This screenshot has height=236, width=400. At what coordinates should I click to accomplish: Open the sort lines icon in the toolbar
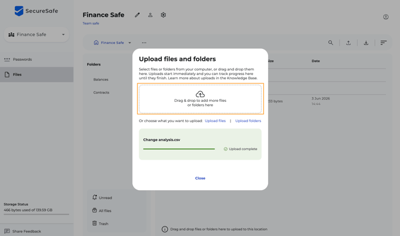coord(383,43)
